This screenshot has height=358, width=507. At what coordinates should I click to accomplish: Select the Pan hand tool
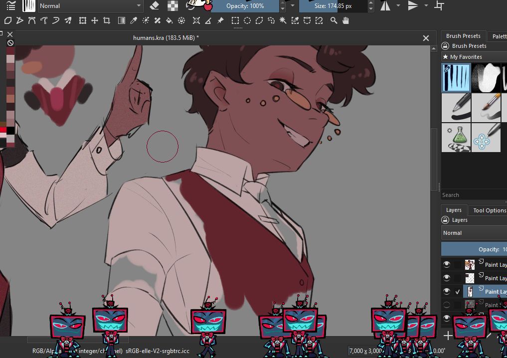pyautogui.click(x=345, y=21)
